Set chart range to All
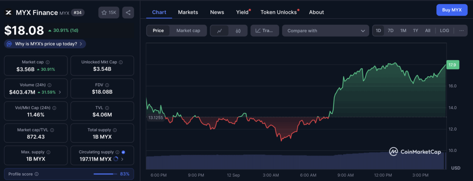The width and height of the screenshot is (473, 181). [x=428, y=31]
